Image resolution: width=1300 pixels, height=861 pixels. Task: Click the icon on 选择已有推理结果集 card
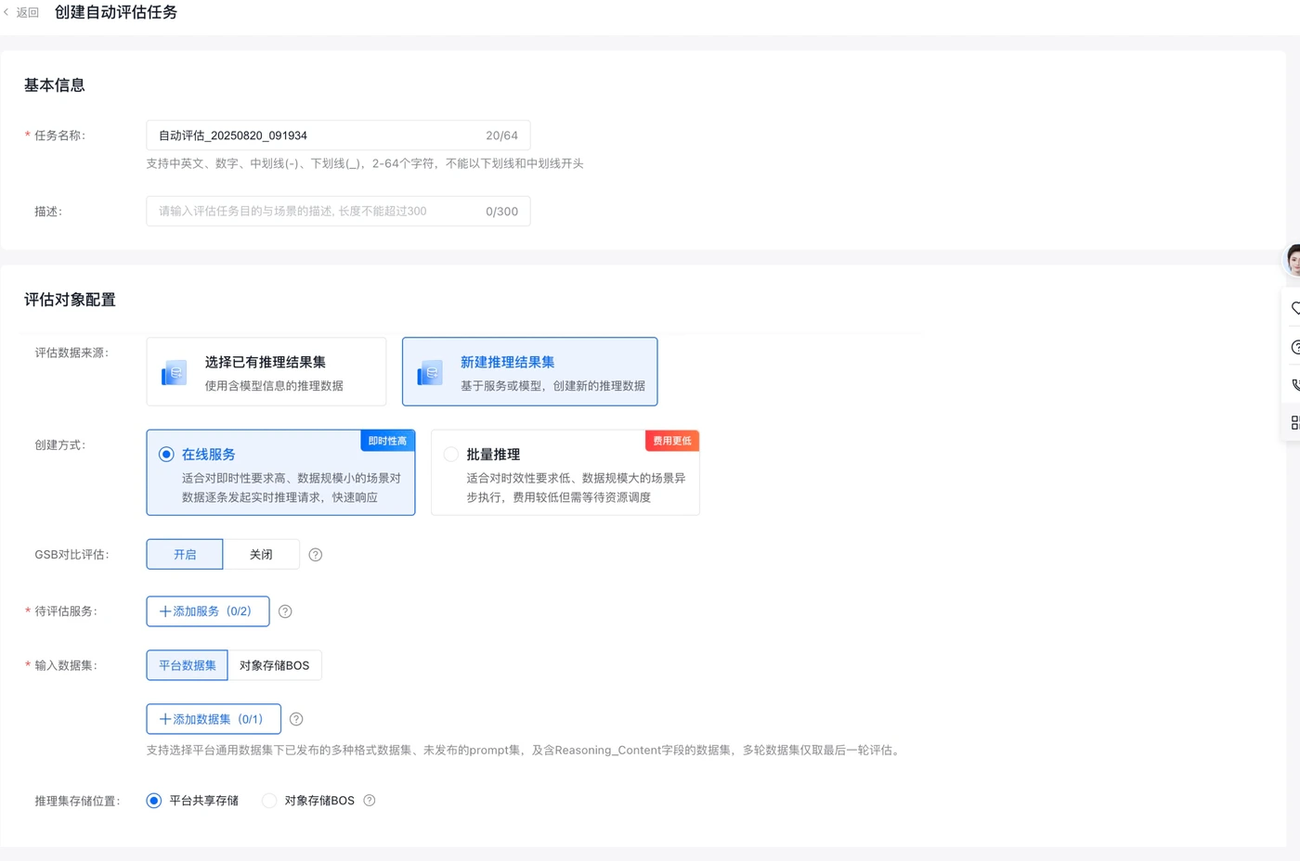(x=174, y=372)
